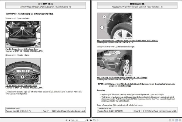182x122 pixels.
Task: Click the under-vehicle screws image
Action: point(23,71)
